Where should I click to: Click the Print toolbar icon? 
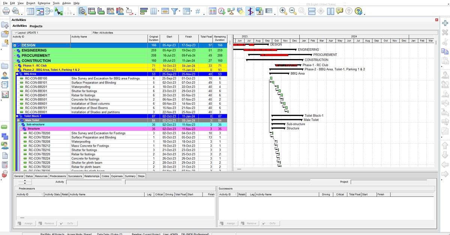coord(6,11)
